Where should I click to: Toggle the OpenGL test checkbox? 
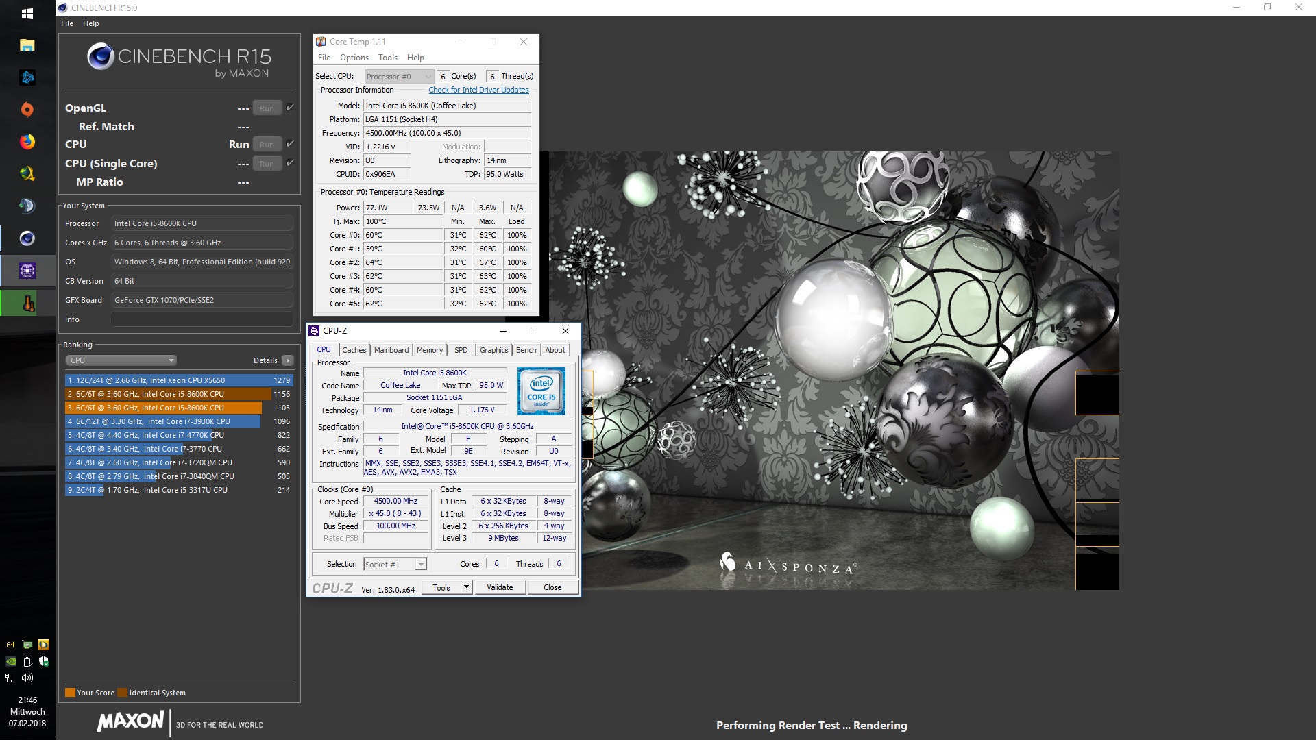(x=291, y=108)
